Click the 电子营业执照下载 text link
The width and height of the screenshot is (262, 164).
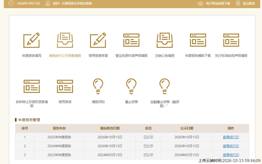[x=218, y=4]
